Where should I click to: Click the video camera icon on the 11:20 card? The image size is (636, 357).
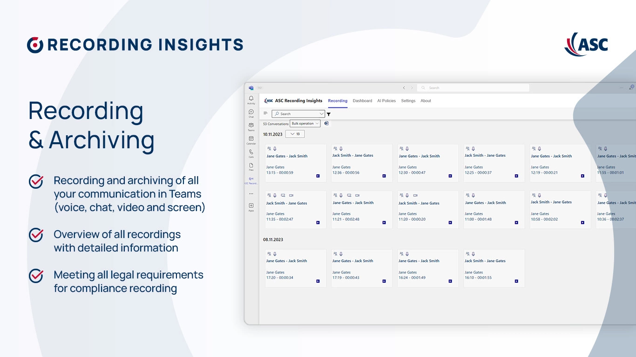415,196
